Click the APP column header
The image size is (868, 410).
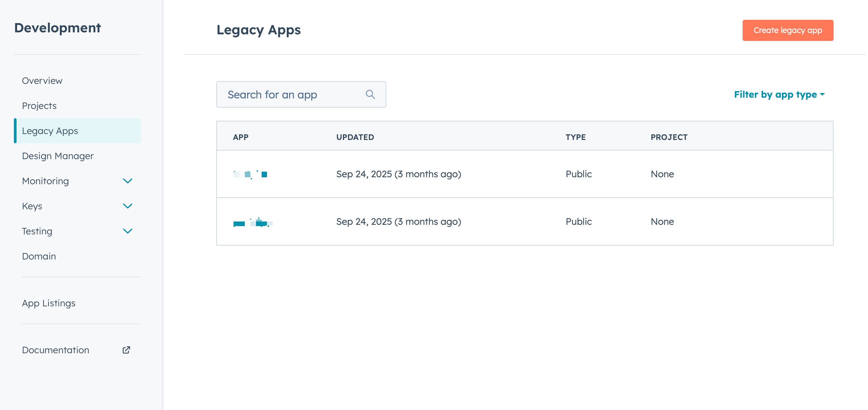point(240,137)
